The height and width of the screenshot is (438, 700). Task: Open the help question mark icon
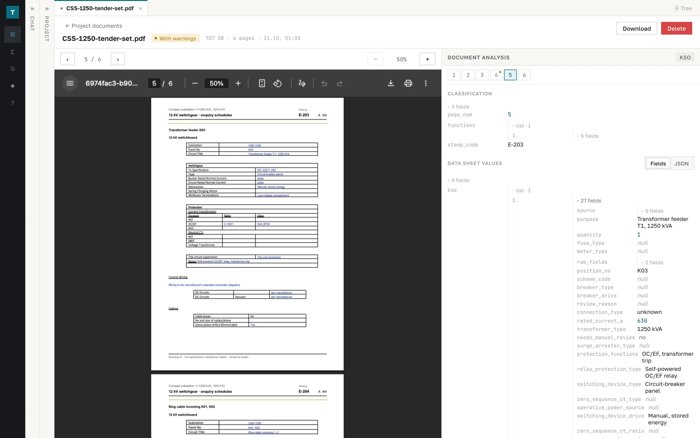pos(13,103)
